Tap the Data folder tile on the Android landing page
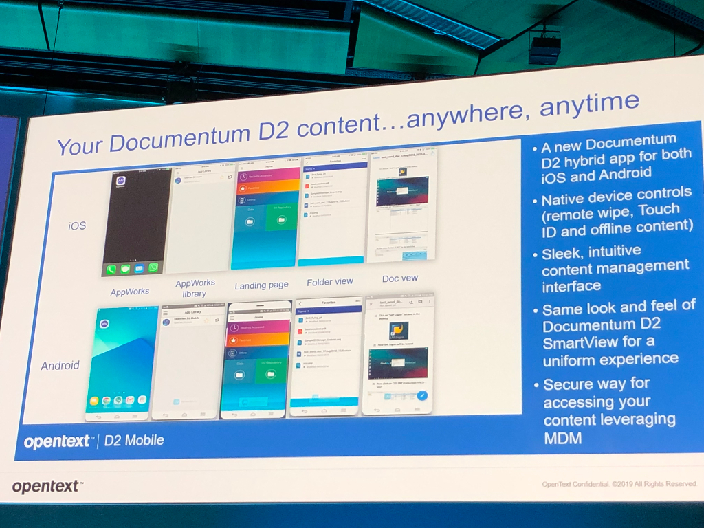Image resolution: width=704 pixels, height=528 pixels. 240,373
